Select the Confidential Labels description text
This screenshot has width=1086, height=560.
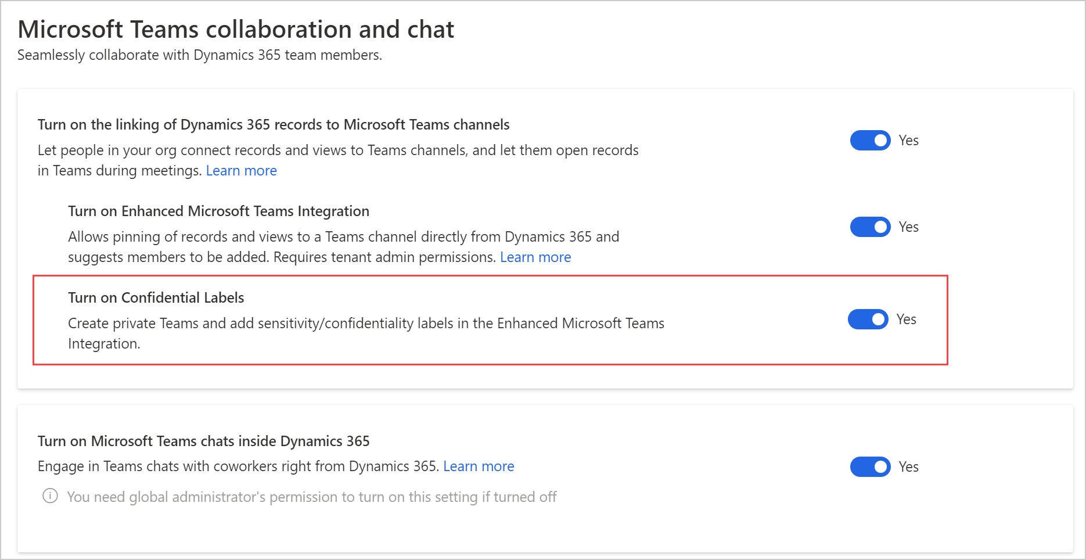(x=366, y=323)
